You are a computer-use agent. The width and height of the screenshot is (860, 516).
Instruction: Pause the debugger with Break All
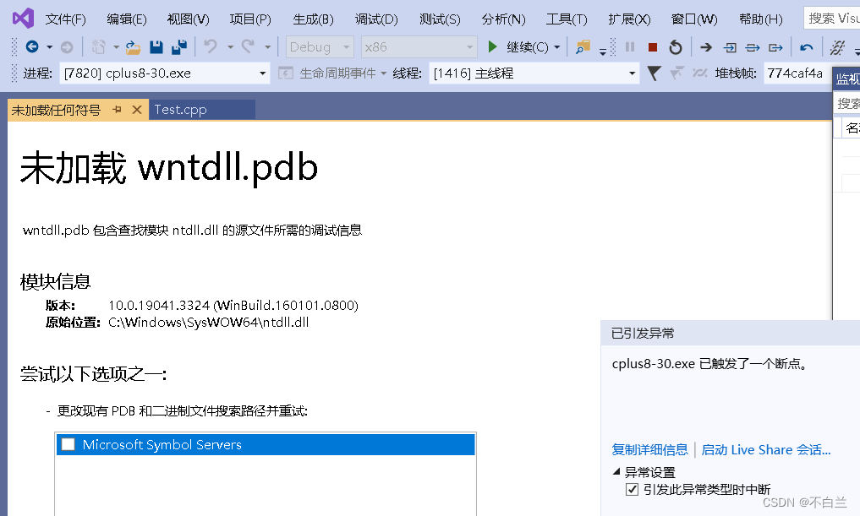pos(630,47)
